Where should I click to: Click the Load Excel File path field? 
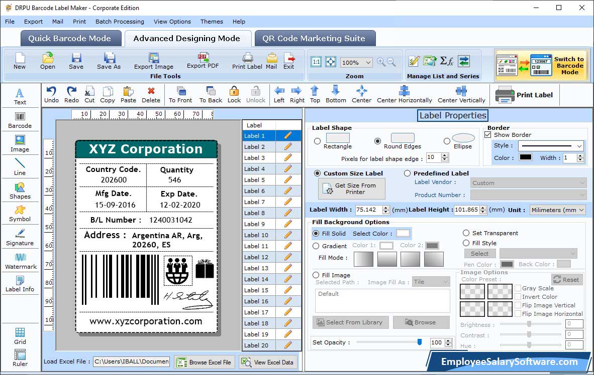pos(132,361)
